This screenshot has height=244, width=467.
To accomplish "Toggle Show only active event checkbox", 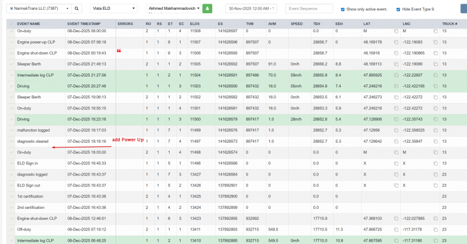I will pos(342,10).
